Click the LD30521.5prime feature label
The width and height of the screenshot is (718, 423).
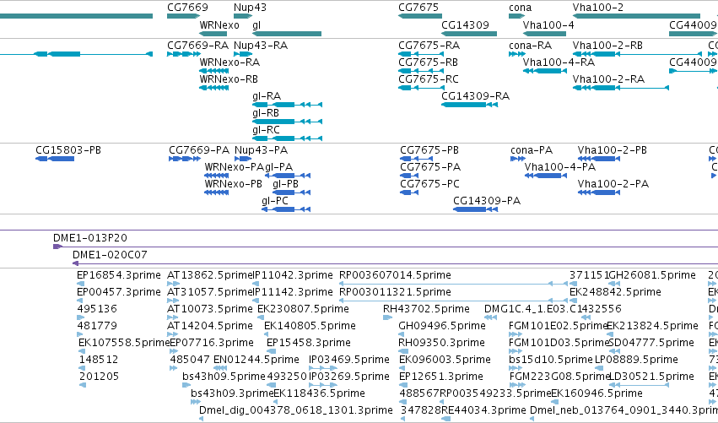click(x=651, y=377)
